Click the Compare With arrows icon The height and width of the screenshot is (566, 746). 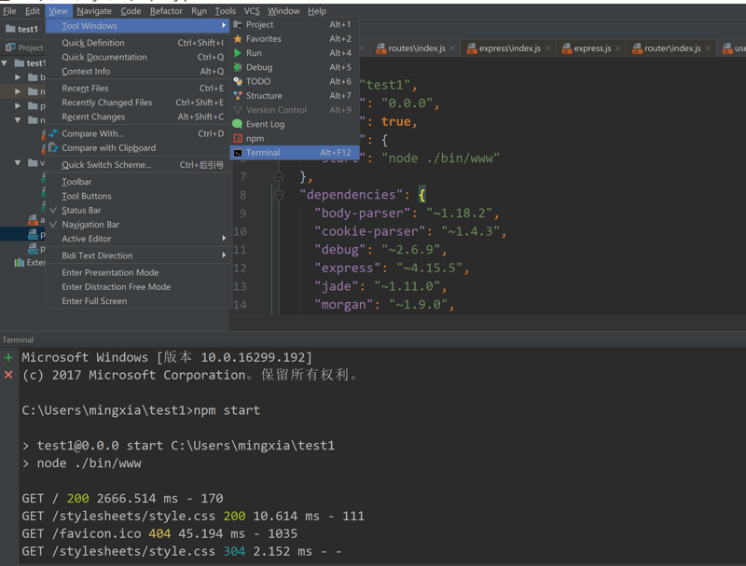53,133
